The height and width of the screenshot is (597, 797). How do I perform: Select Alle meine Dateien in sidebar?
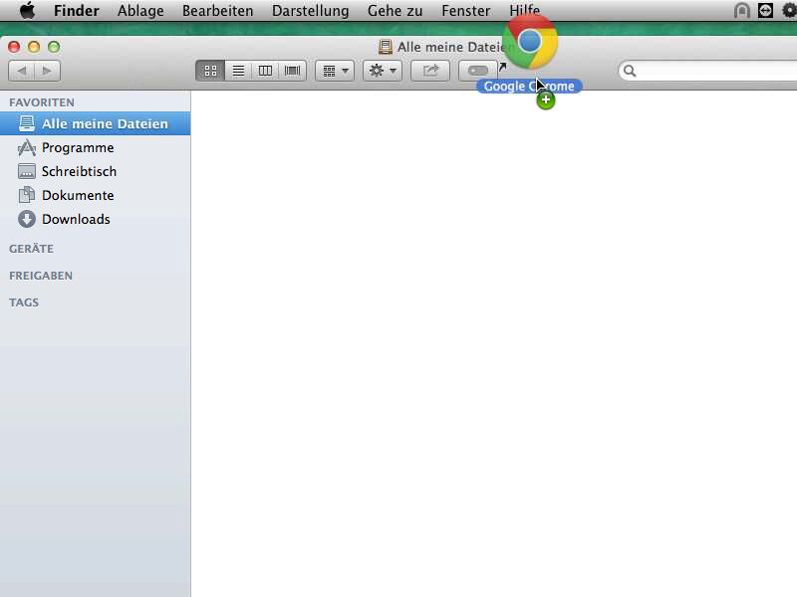coord(95,123)
